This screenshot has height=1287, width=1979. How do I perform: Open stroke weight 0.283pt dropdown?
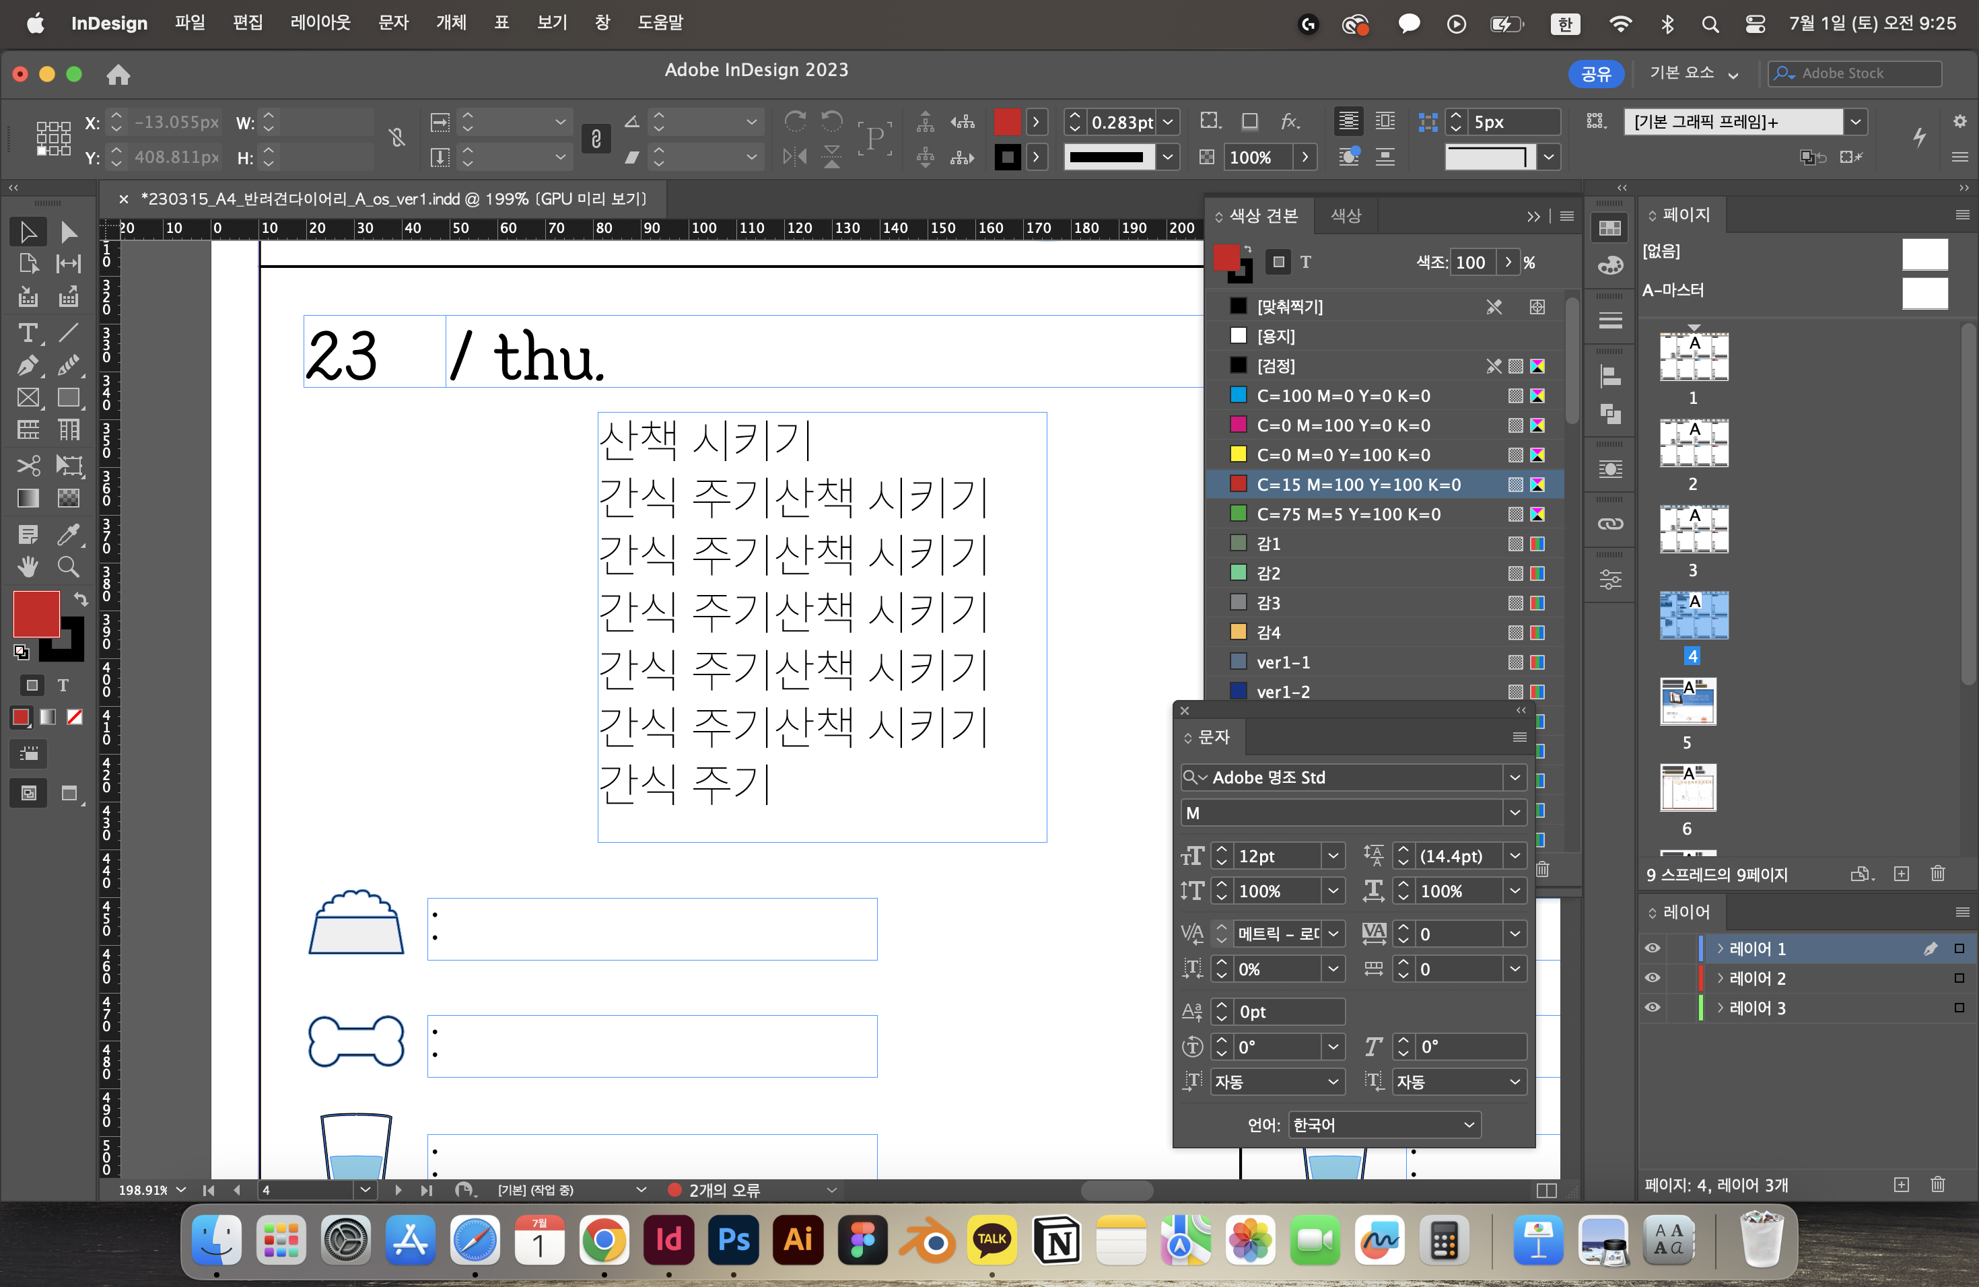coord(1167,123)
